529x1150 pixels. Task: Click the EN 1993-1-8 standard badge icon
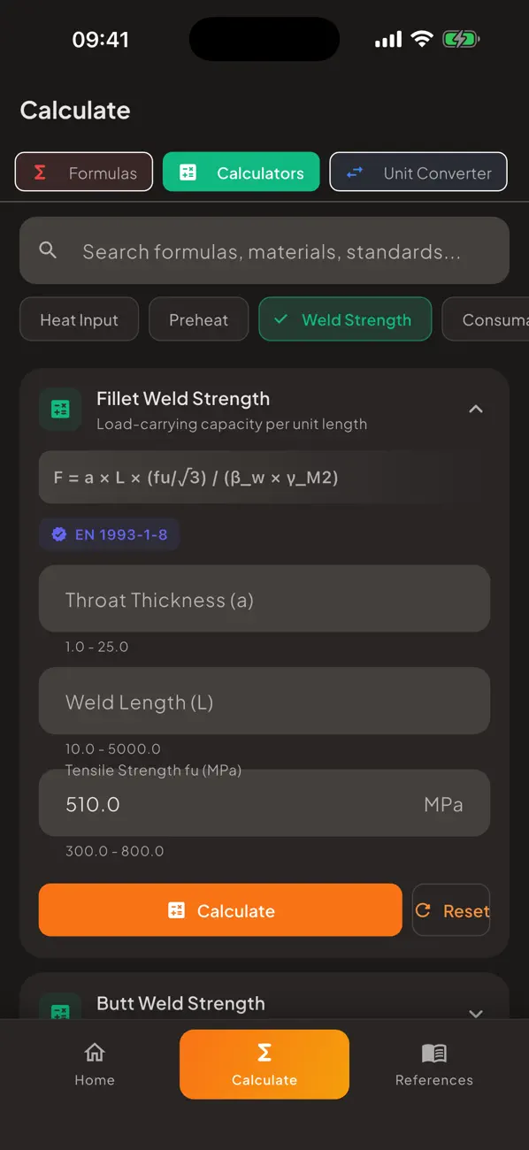58,534
